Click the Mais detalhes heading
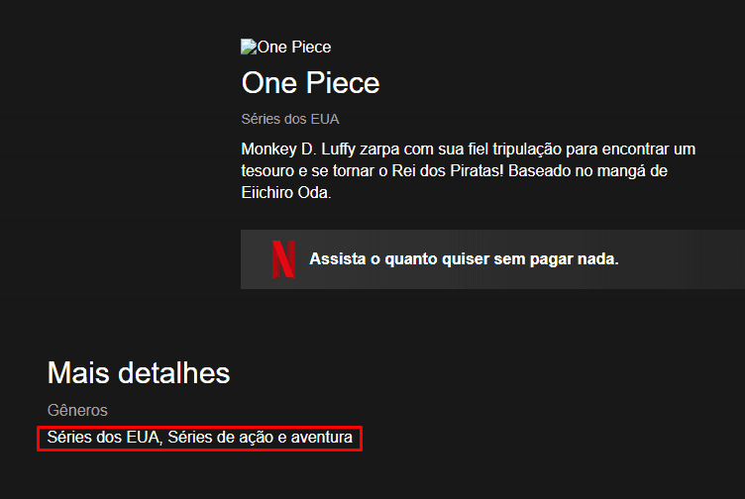Image resolution: width=745 pixels, height=499 pixels. click(139, 372)
